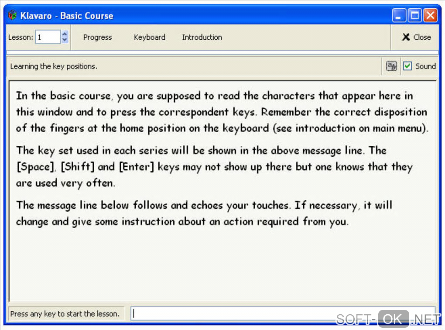Viewport: 445px width, 330px height.
Task: Click the font settings icon beside Sound
Action: pyautogui.click(x=391, y=66)
